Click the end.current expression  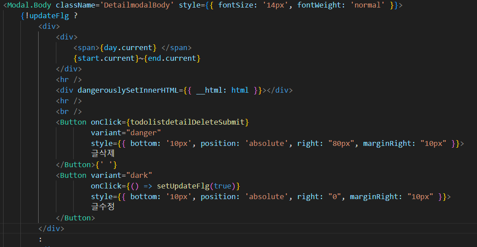click(172, 59)
